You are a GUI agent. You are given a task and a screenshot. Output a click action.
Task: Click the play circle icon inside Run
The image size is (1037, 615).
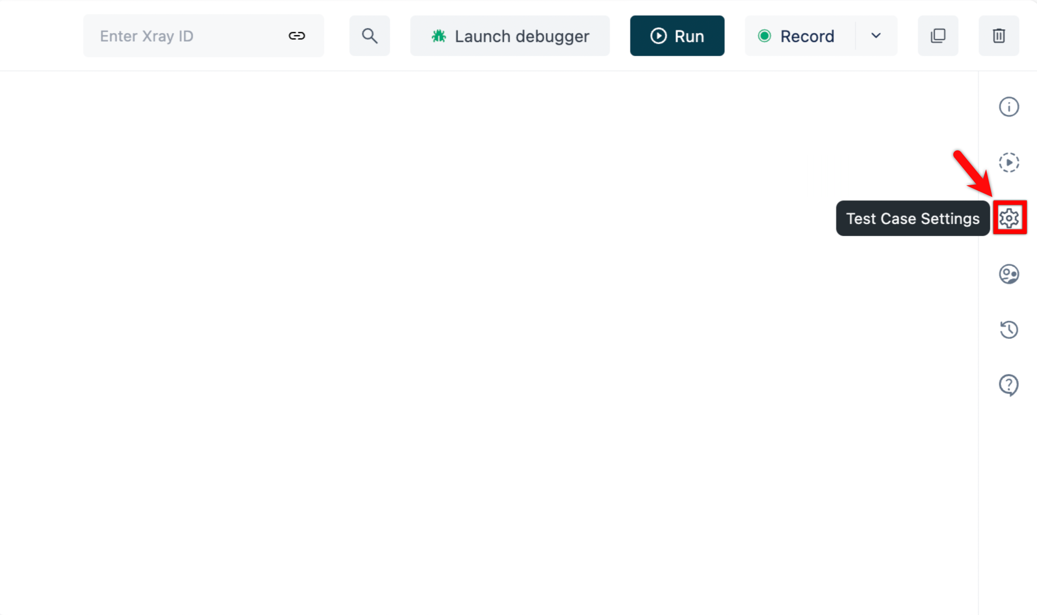(x=658, y=36)
